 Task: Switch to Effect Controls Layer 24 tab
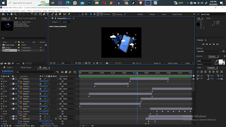coord(27,18)
